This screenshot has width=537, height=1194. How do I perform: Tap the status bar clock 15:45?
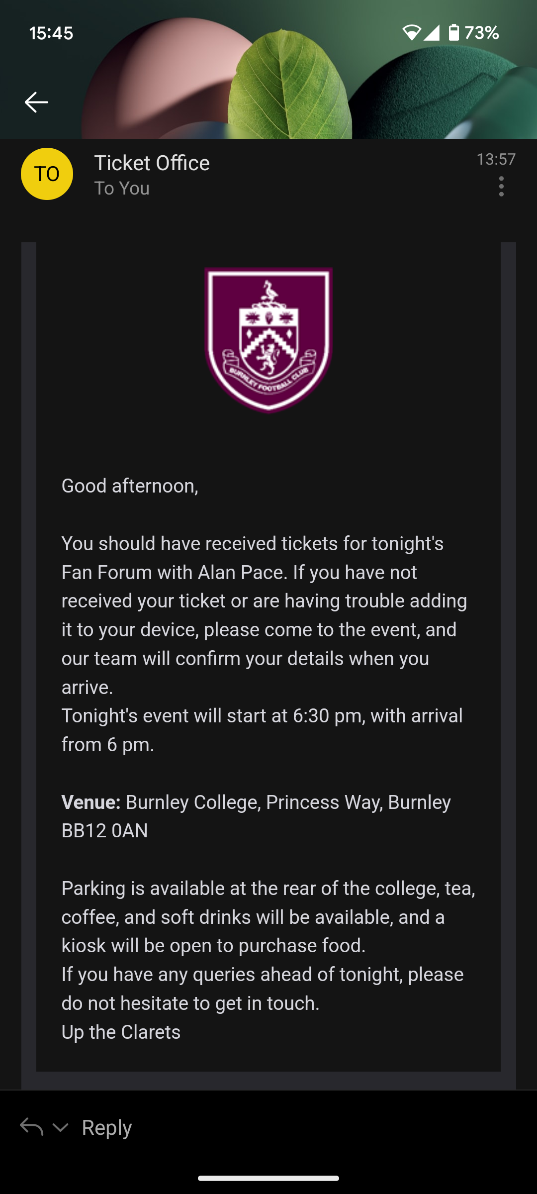coord(51,33)
